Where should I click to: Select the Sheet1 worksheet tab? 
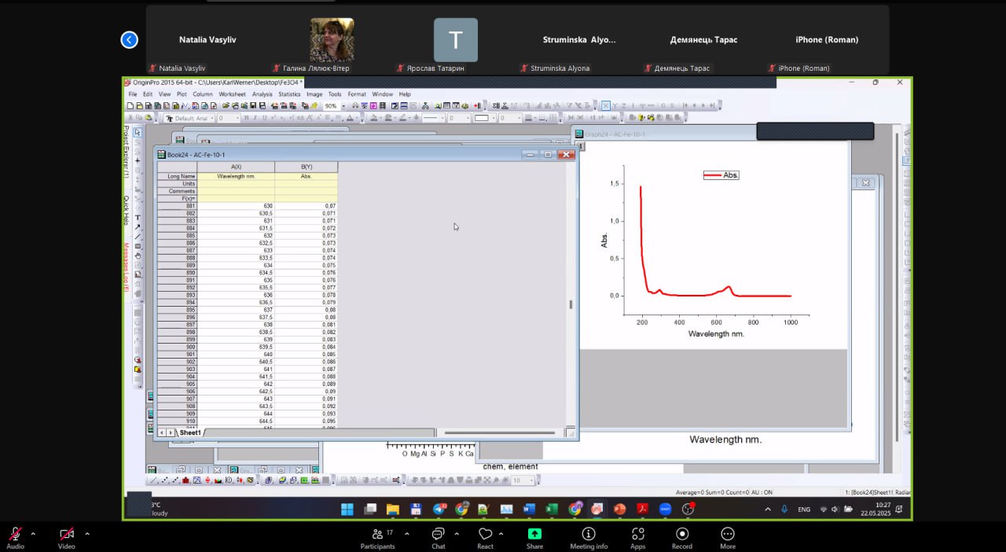click(190, 432)
